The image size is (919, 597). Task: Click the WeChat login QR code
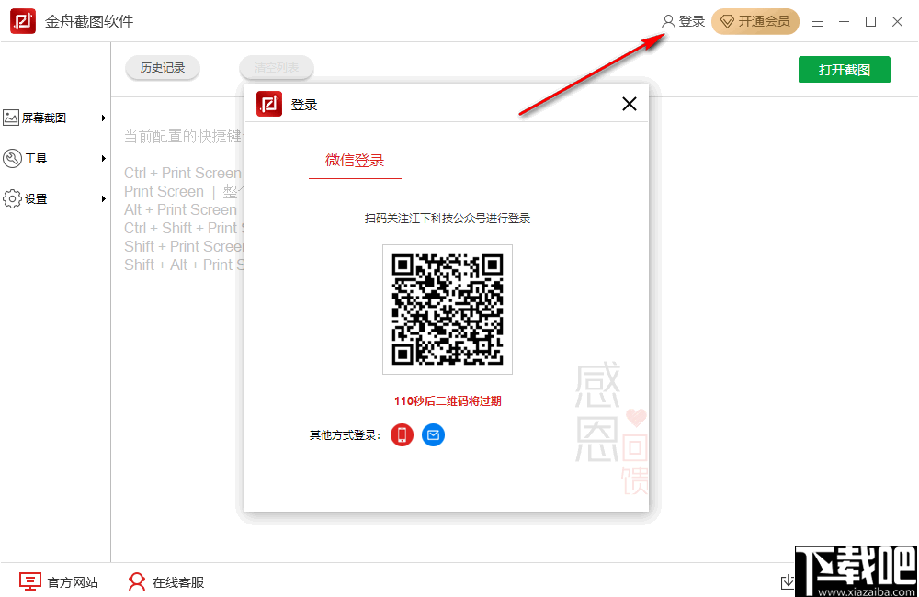pos(448,309)
